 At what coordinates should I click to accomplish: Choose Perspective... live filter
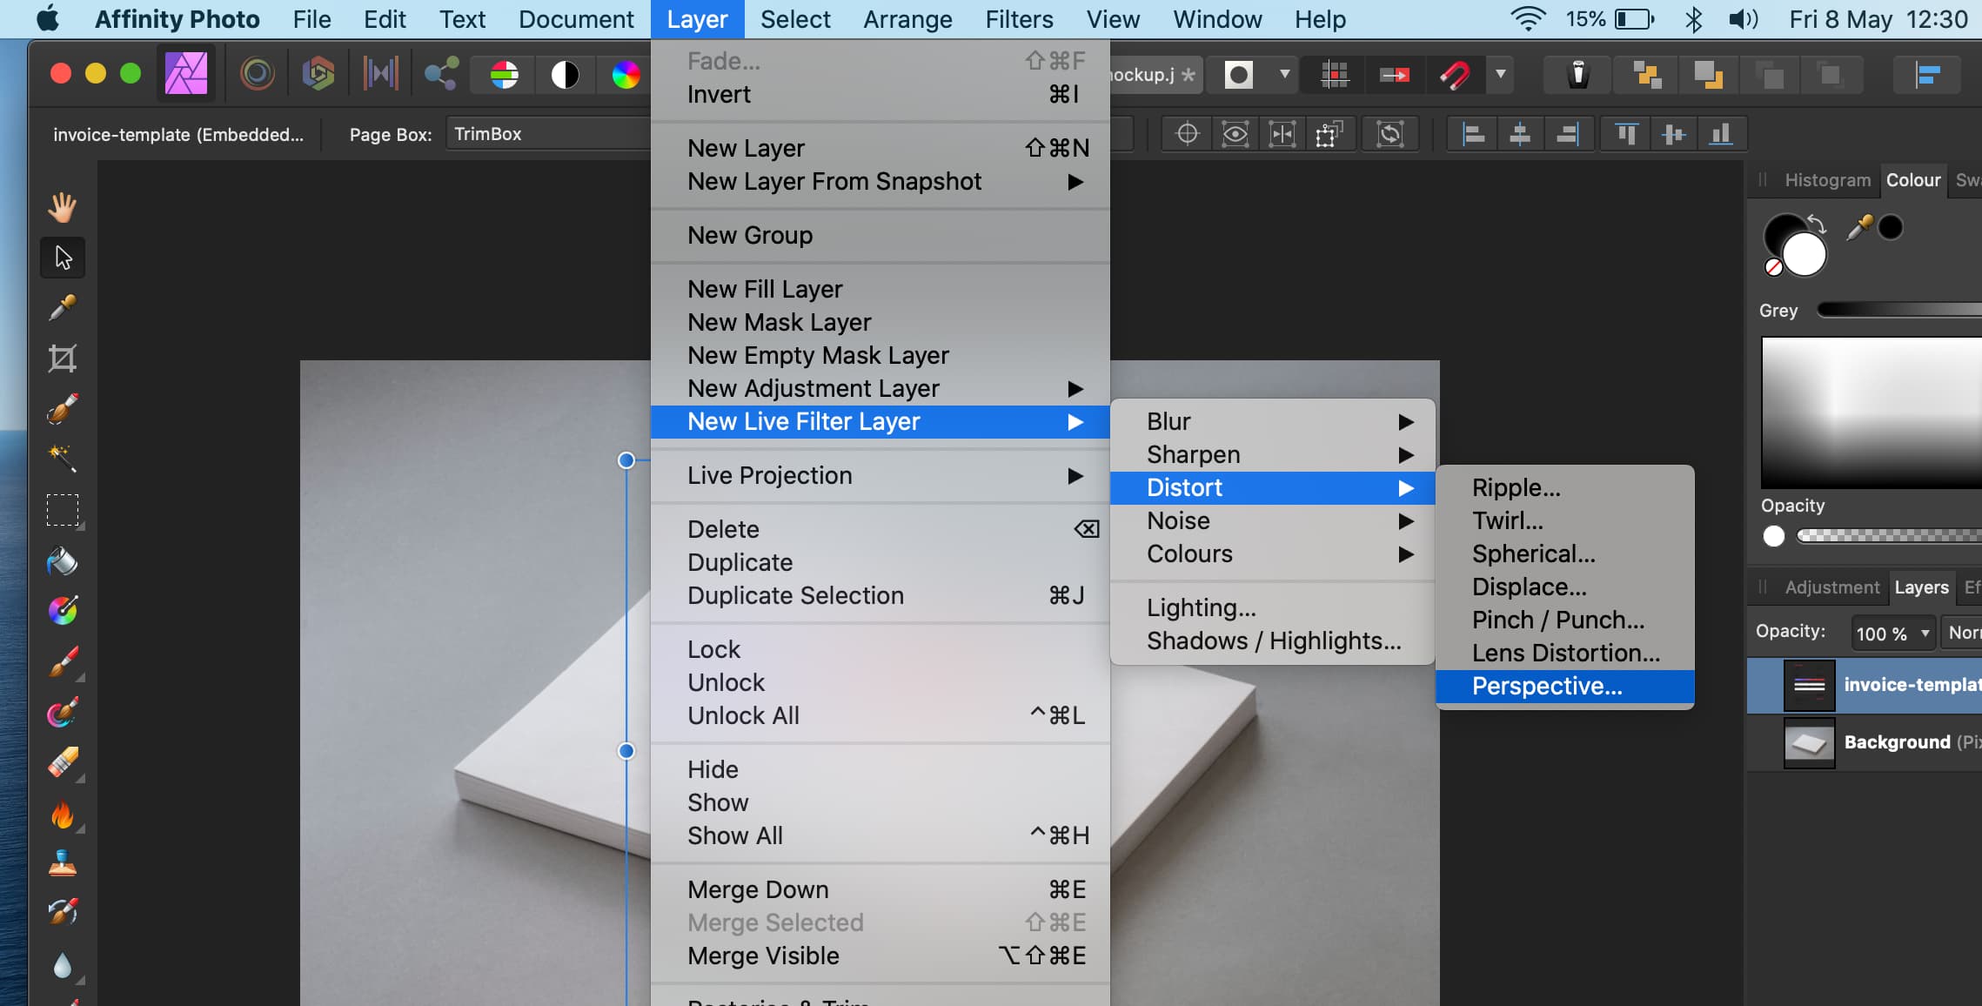1564,686
